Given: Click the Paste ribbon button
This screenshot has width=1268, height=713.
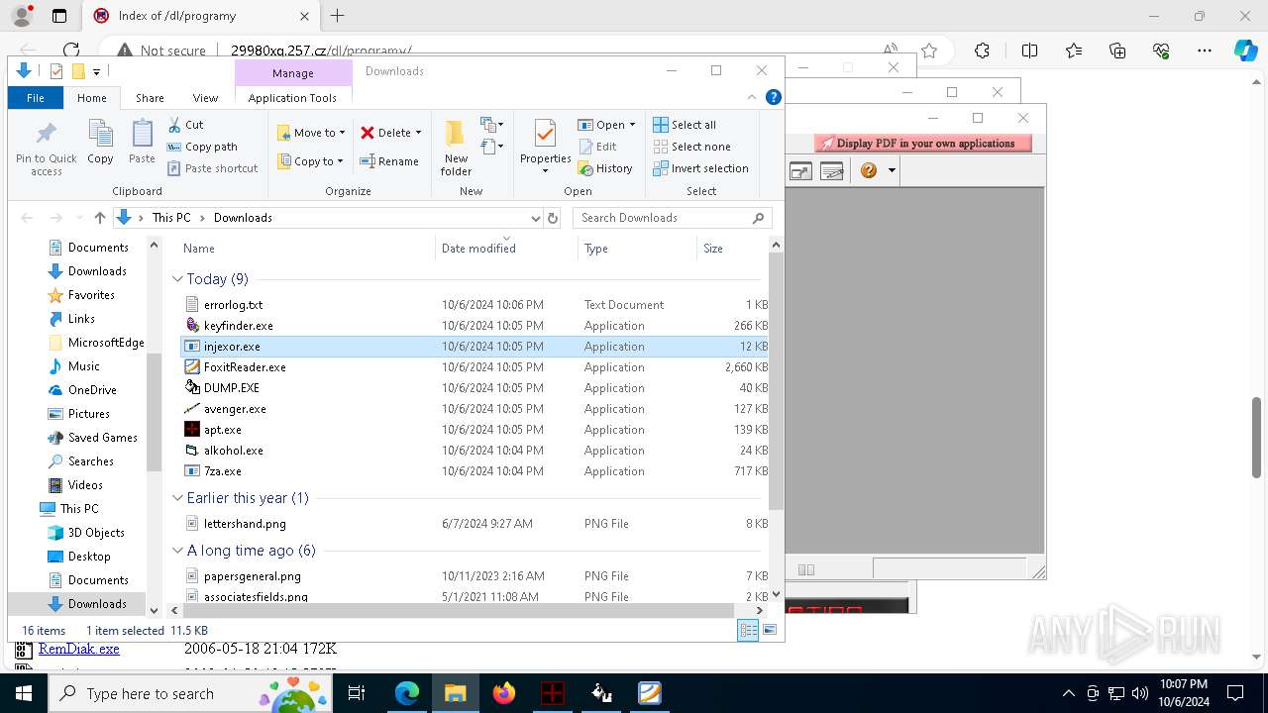Looking at the screenshot, I should pos(142,142).
